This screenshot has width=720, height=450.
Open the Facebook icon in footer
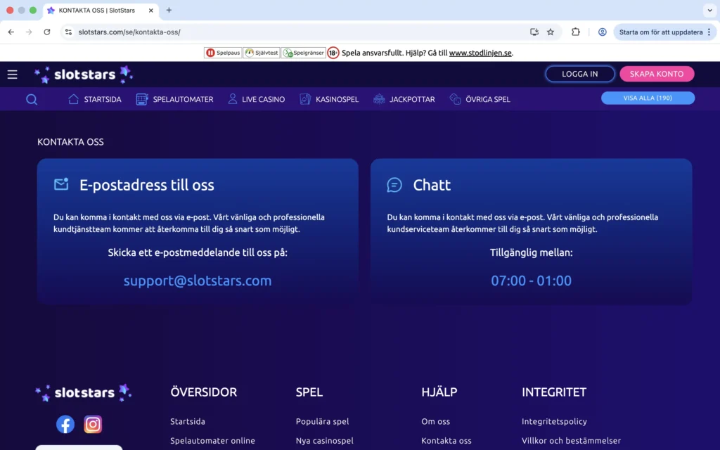click(x=65, y=424)
